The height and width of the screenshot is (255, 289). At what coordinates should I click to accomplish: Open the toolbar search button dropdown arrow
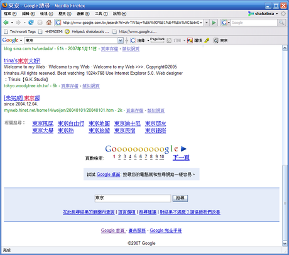(148, 40)
